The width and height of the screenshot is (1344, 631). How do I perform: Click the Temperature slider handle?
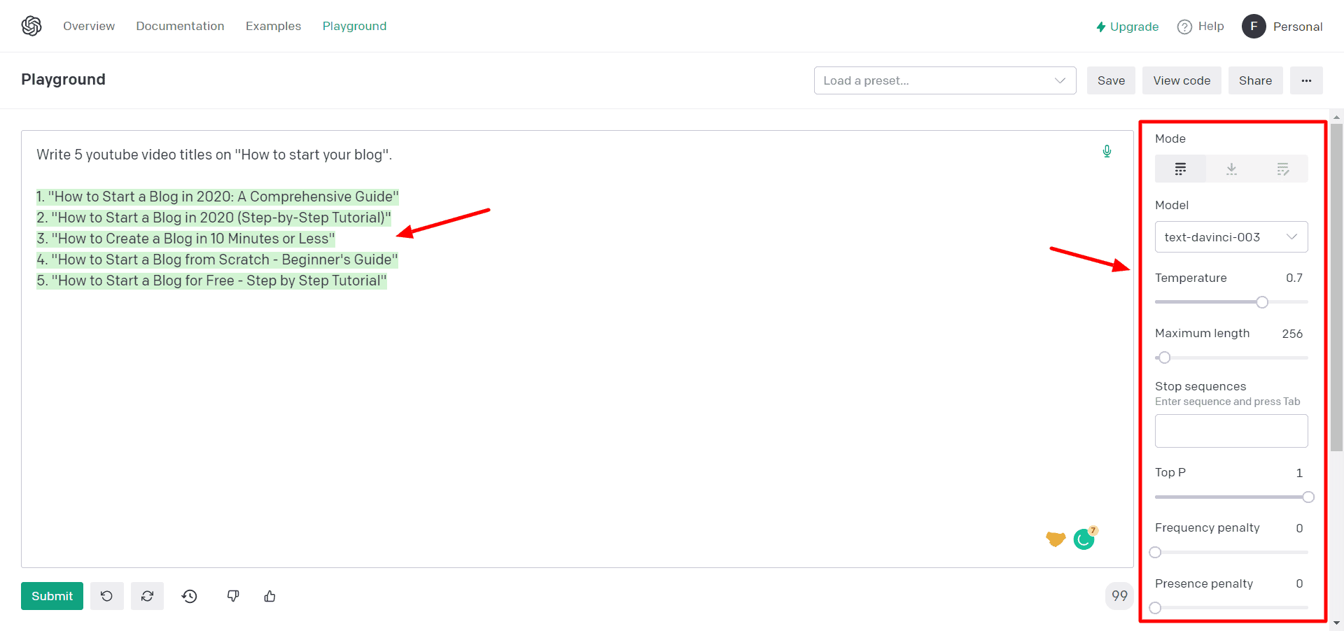tap(1262, 302)
